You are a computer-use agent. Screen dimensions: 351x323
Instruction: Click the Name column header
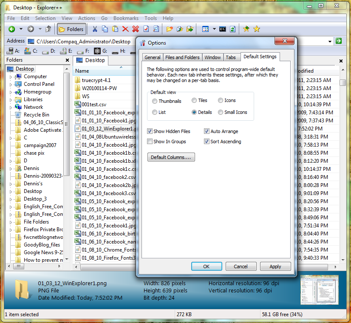104,71
